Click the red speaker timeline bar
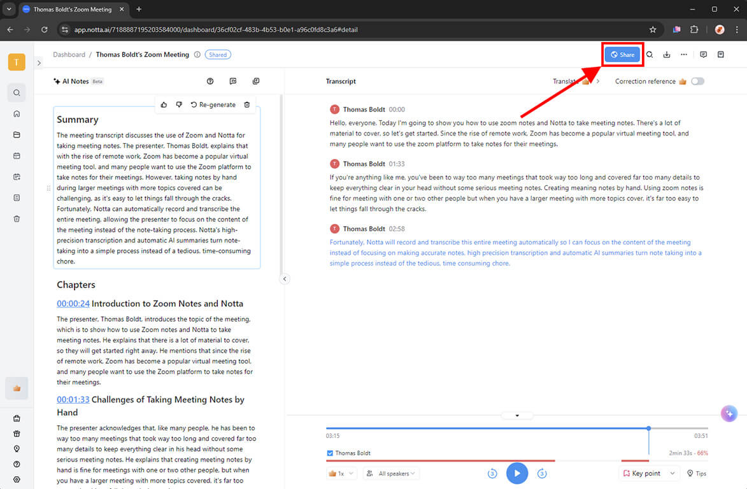Image resolution: width=747 pixels, height=489 pixels. point(440,461)
